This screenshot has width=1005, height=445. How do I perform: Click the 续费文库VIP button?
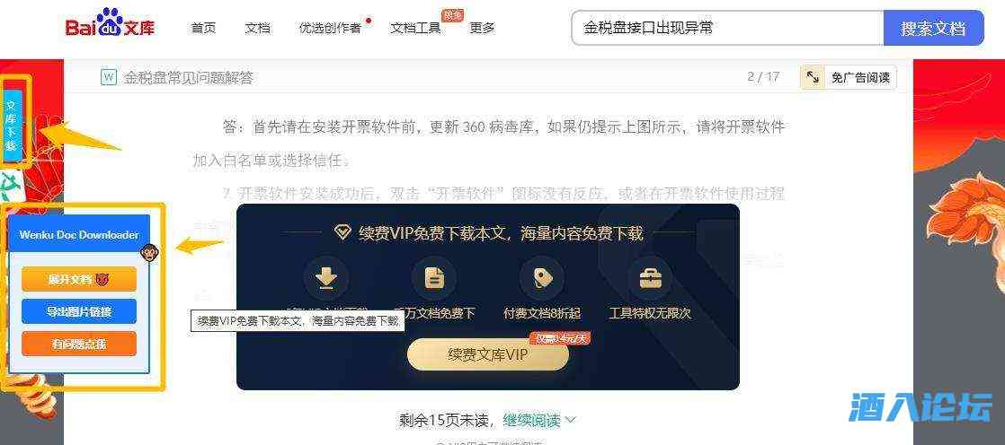click(x=488, y=355)
